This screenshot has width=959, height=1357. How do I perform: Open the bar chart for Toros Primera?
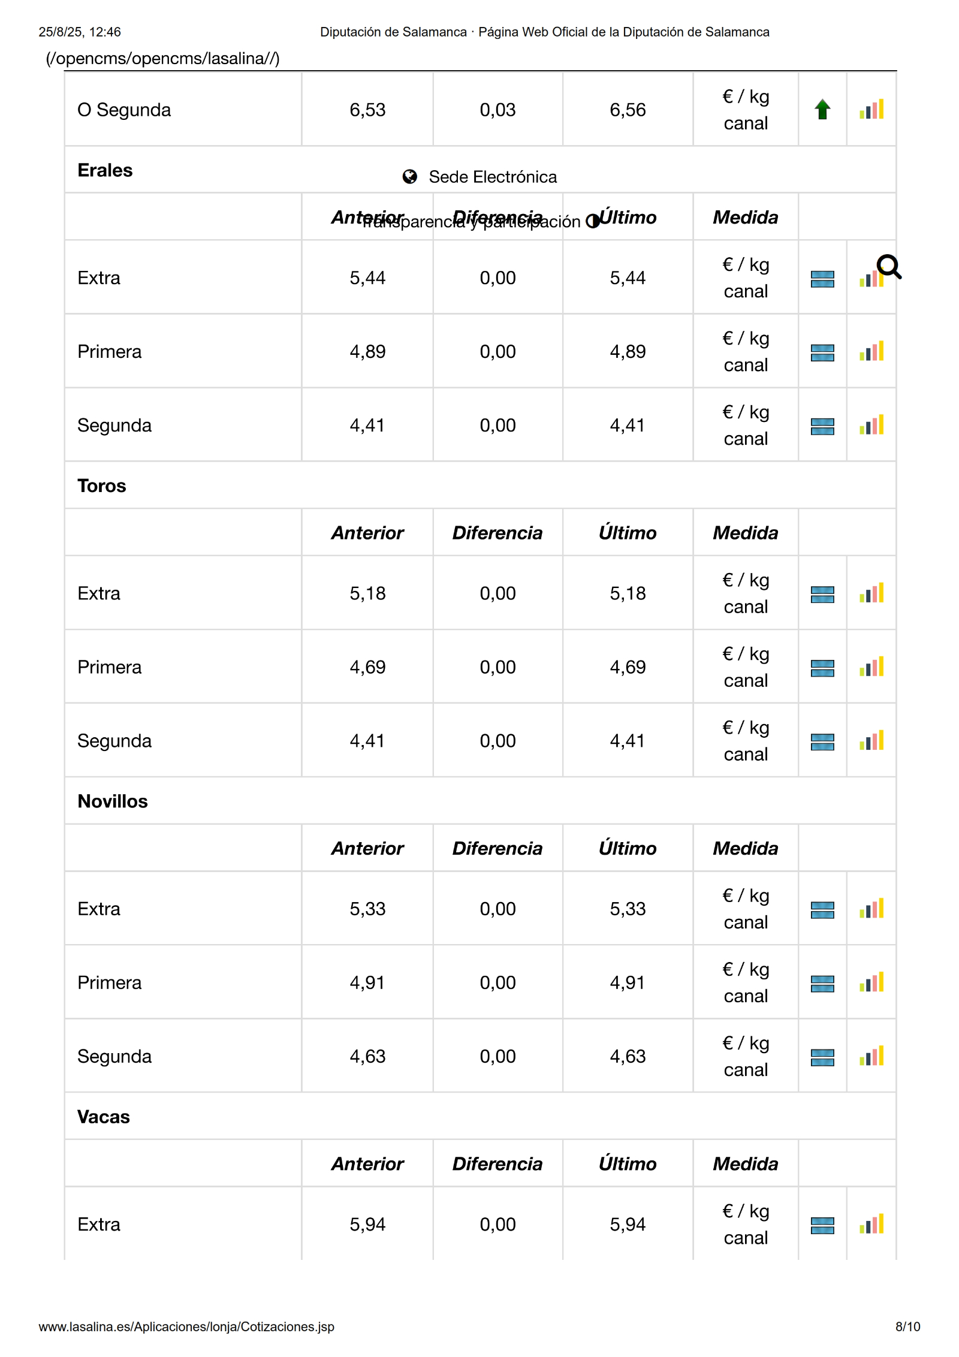871,667
